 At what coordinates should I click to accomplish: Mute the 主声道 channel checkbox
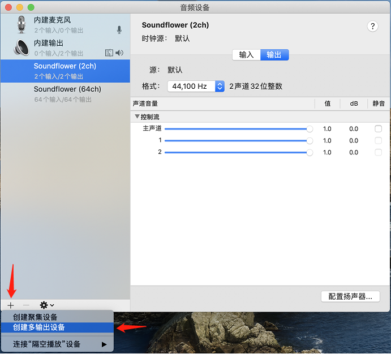[x=379, y=129]
